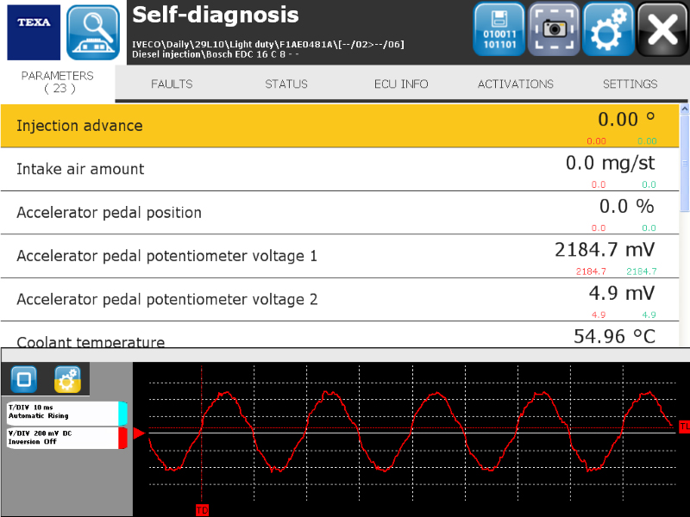The image size is (690, 517).
Task: Click the save binary data icon
Action: (499, 30)
